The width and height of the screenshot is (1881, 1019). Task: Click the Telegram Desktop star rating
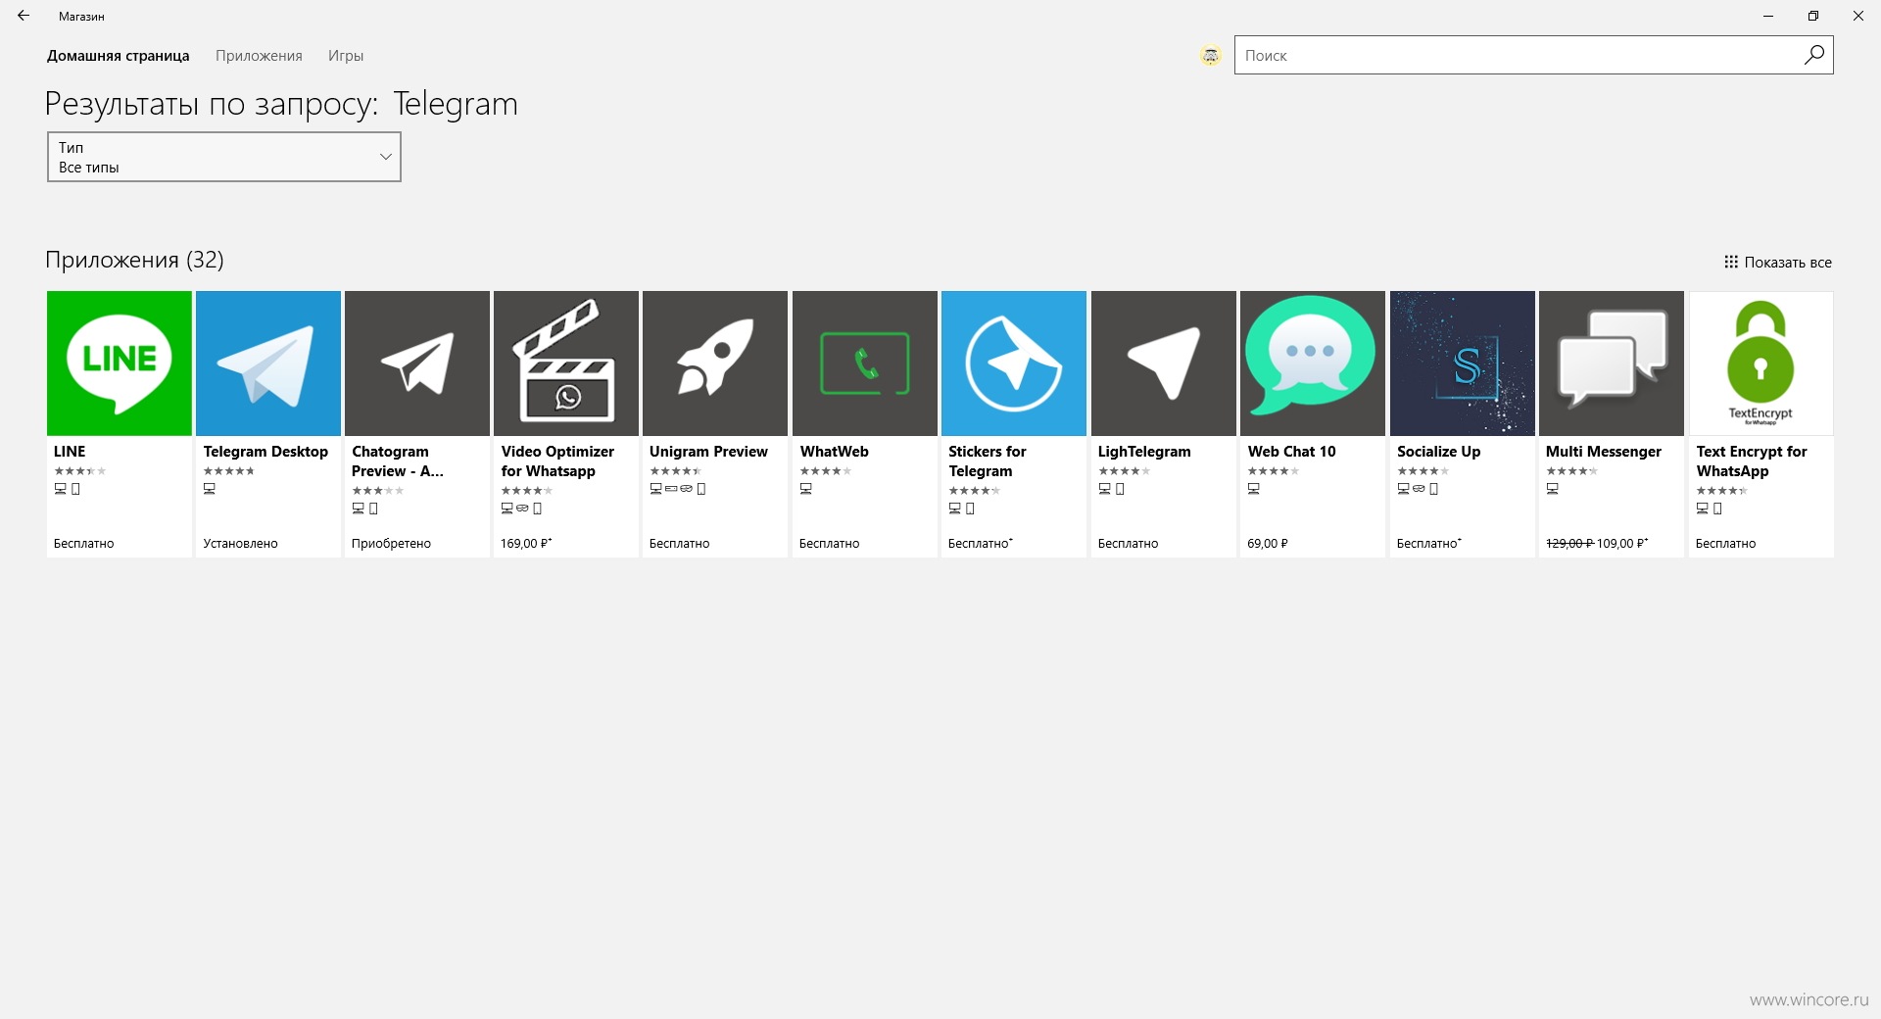click(229, 471)
